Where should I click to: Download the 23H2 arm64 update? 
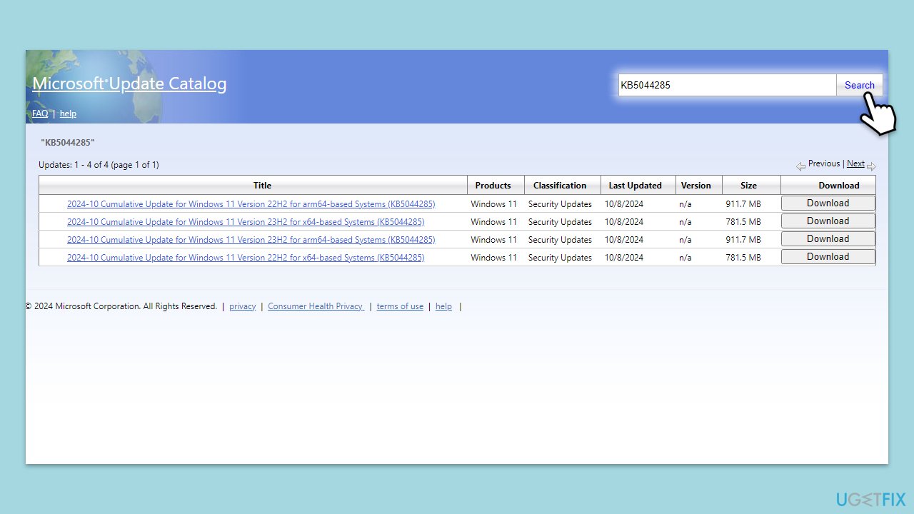click(x=828, y=239)
